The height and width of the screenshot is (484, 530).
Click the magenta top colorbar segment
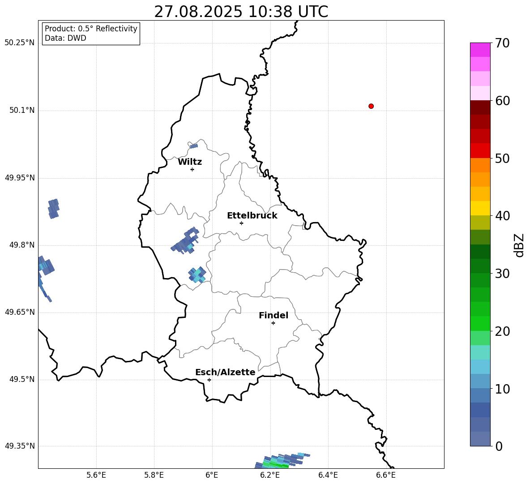click(480, 50)
